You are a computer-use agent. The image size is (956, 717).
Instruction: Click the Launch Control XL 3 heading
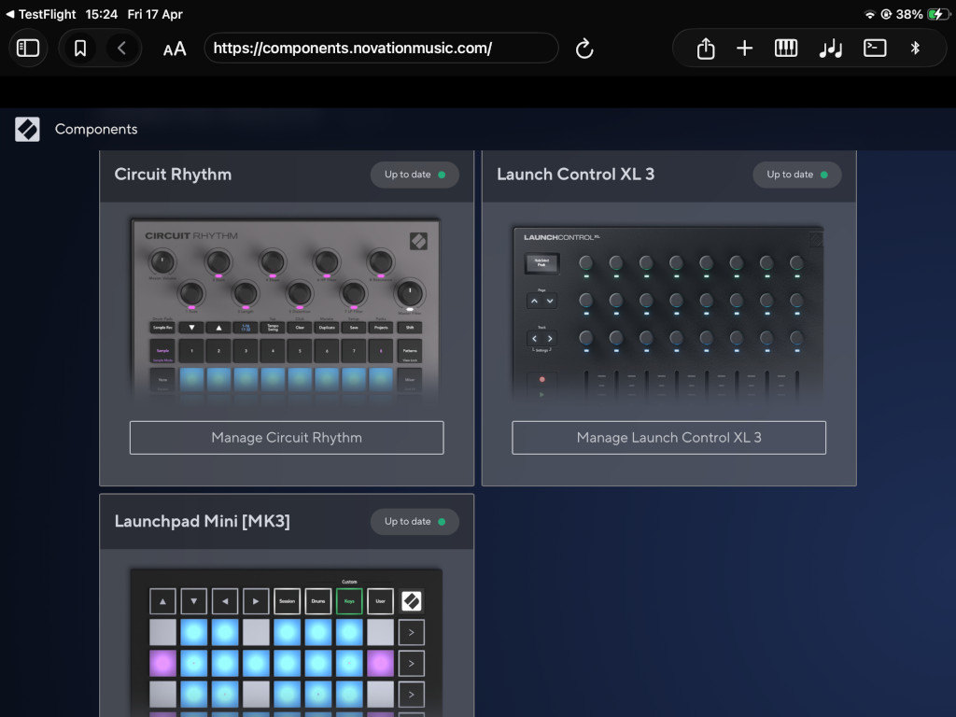coord(575,175)
